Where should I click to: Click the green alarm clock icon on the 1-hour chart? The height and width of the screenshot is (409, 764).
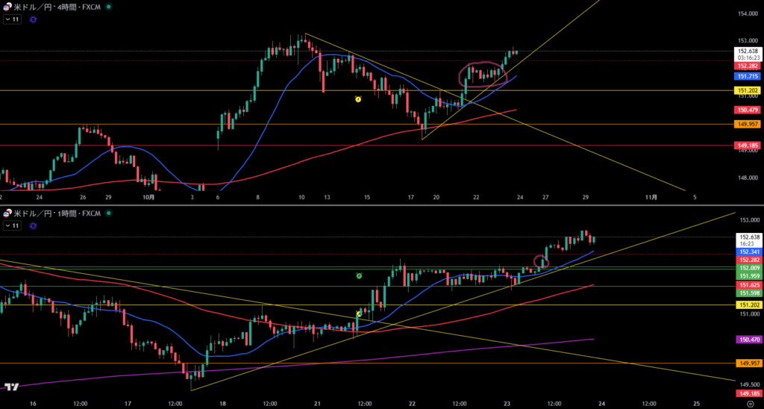pyautogui.click(x=359, y=275)
